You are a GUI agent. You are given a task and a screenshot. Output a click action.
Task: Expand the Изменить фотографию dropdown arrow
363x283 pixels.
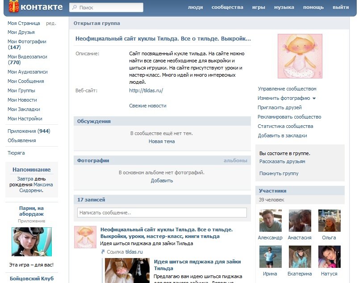coord(314,98)
